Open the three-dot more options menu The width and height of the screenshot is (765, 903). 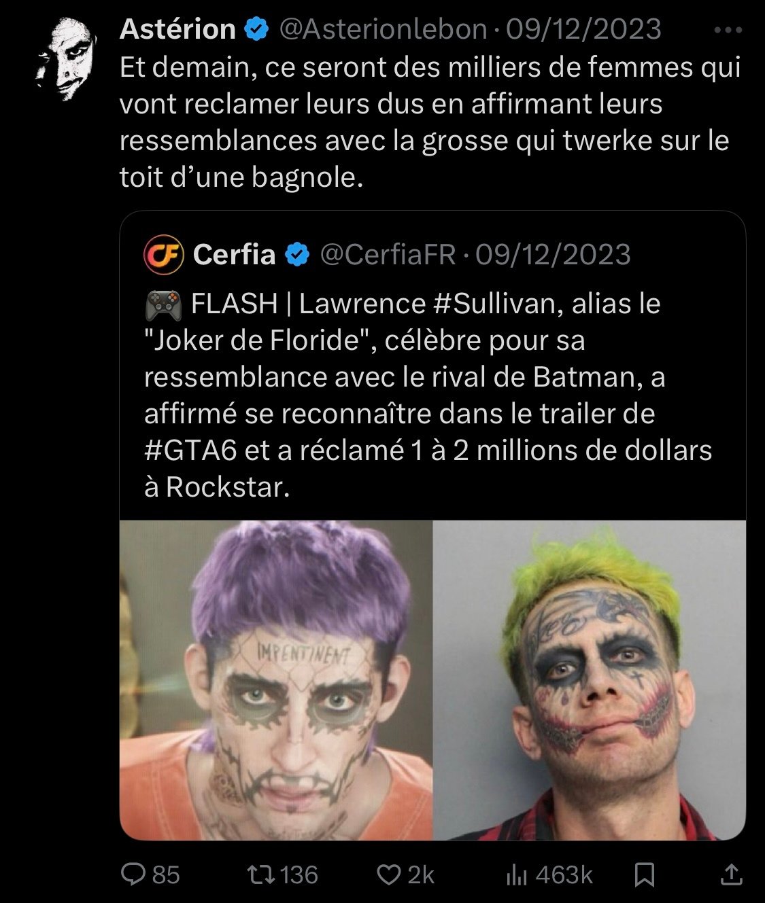click(x=728, y=31)
